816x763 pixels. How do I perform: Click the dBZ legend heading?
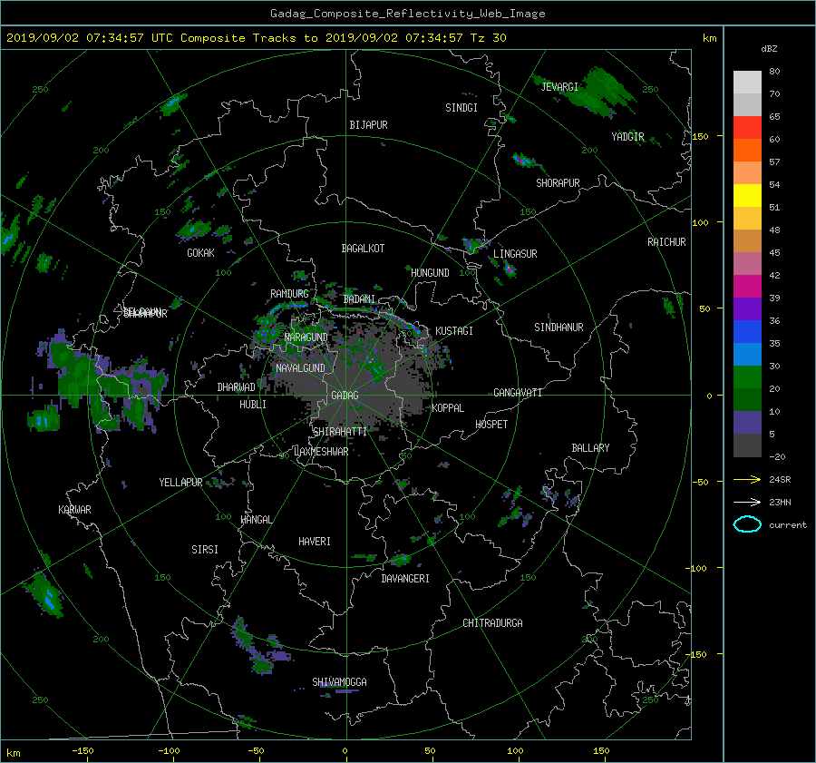[769, 49]
